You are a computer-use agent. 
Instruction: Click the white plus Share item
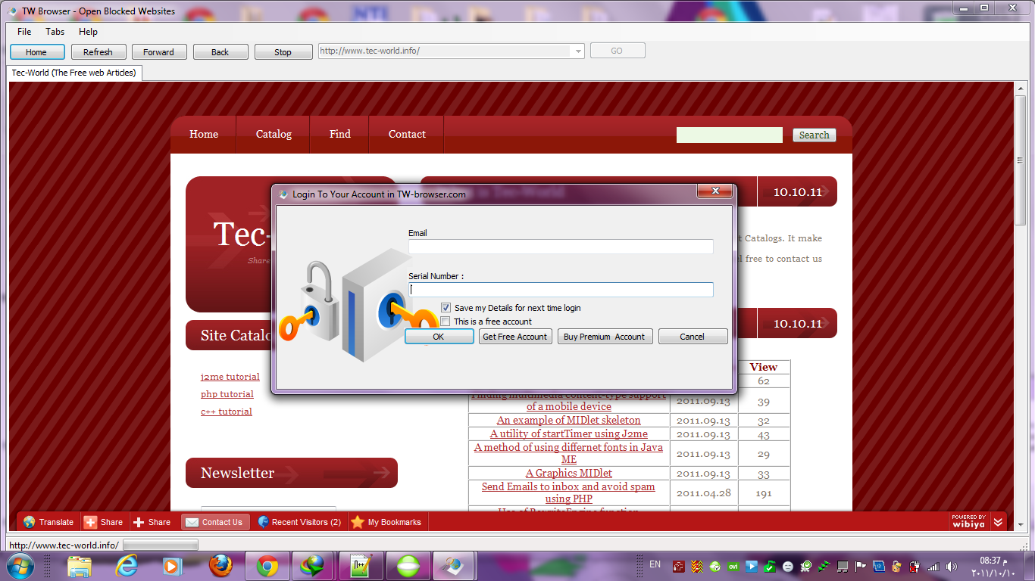152,522
